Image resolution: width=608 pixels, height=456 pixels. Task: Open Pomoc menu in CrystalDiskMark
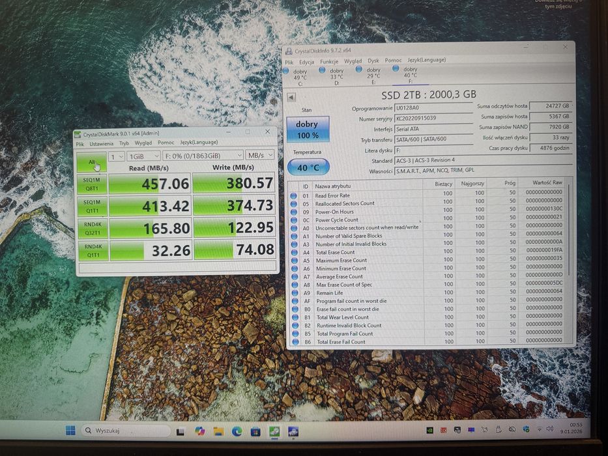166,142
